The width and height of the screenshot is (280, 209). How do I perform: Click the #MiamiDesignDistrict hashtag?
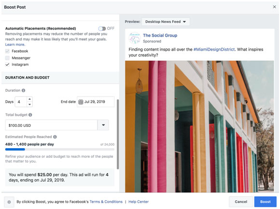pos(214,49)
